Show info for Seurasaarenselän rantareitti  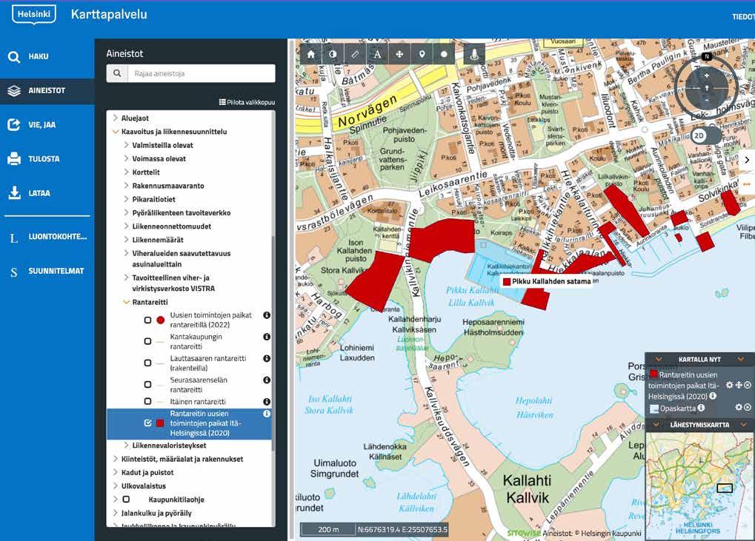click(266, 380)
